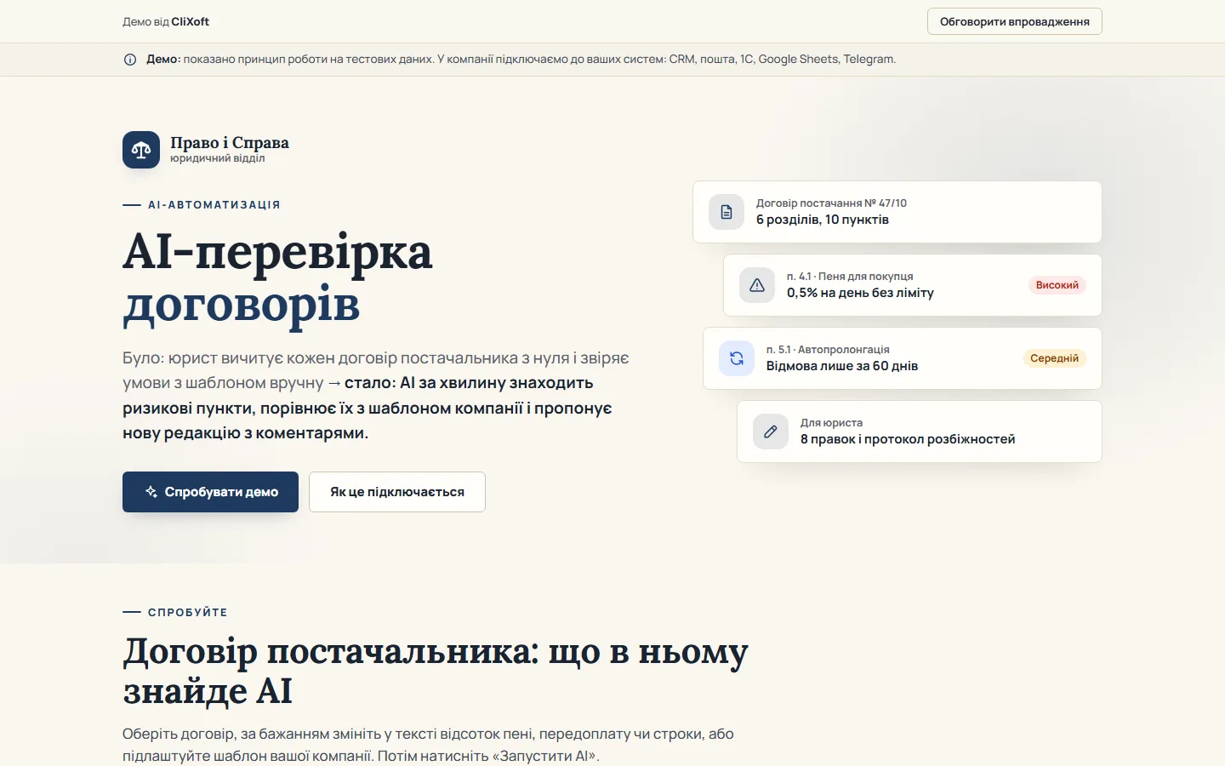
Task: Click the CliXoft brand name in header
Action: coord(191,21)
